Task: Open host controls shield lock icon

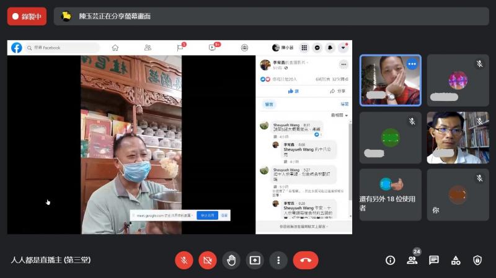Action: pyautogui.click(x=477, y=260)
